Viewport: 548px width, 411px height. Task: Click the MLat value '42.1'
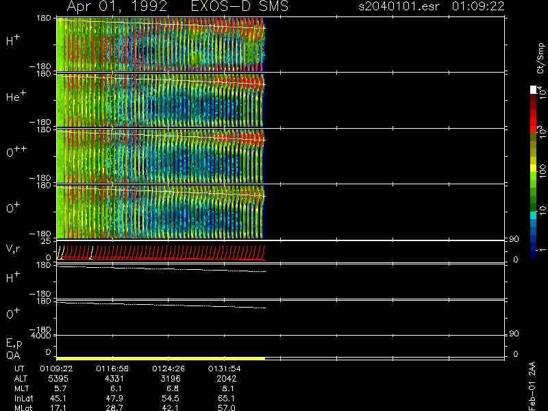170,408
